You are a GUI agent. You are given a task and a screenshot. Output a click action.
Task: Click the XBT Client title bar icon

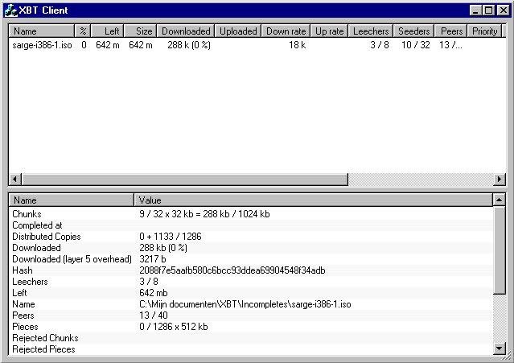10,10
